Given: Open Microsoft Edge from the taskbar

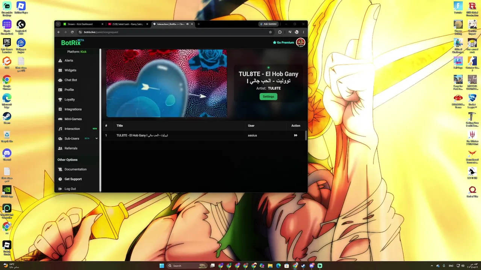Looking at the screenshot, I should [x=278, y=266].
